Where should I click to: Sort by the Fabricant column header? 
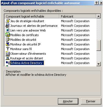(78, 16)
